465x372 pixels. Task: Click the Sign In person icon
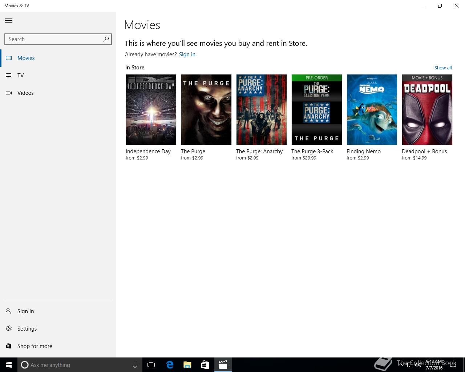pos(9,311)
